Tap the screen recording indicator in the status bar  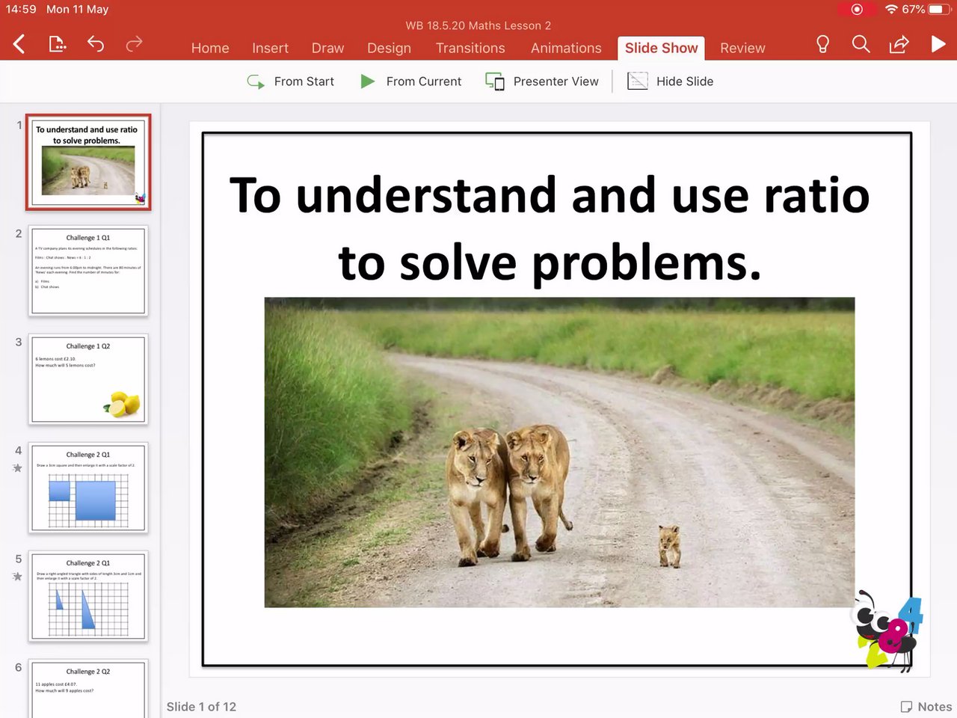(857, 9)
